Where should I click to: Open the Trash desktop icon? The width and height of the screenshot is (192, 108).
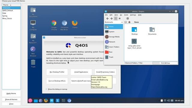[x=33, y=64]
